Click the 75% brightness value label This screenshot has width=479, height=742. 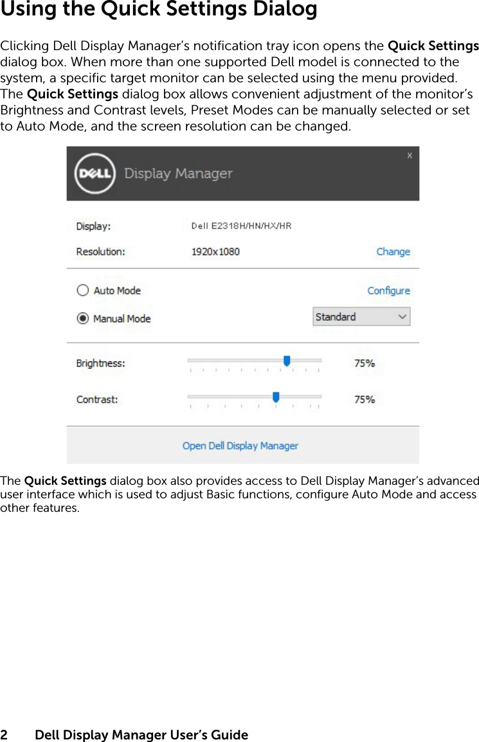point(365,363)
